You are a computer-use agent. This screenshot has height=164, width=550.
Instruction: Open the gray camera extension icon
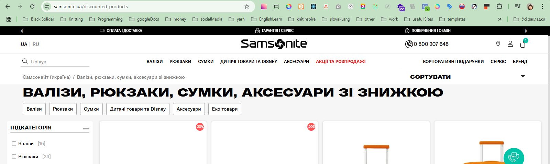coord(338,7)
